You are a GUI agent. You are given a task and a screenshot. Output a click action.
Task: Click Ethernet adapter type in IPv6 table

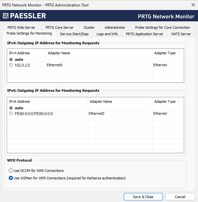[160, 113]
